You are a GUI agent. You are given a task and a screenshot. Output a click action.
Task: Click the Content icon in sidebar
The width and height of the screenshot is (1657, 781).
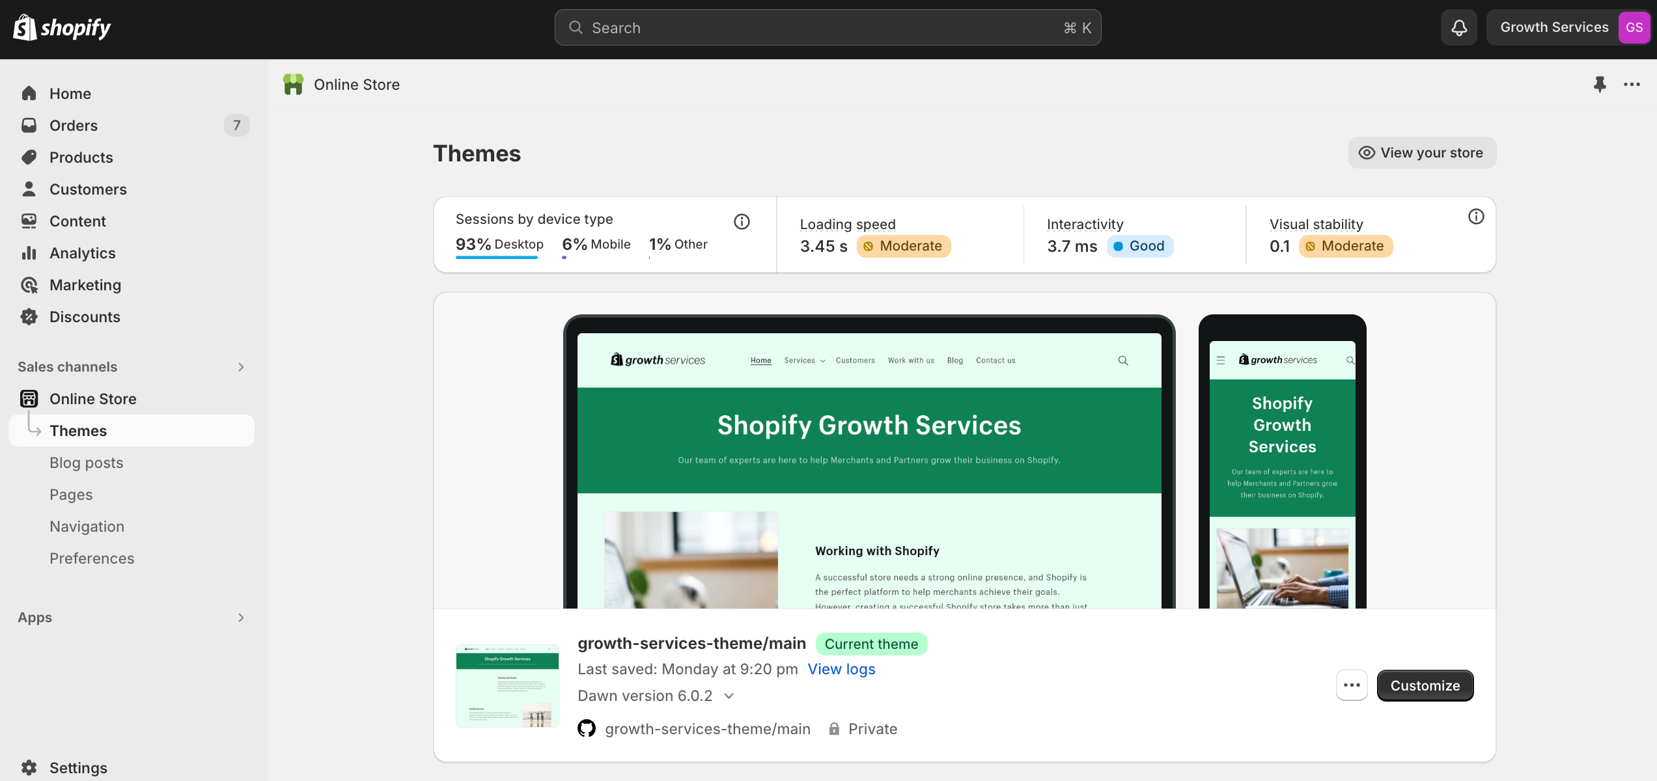(29, 221)
